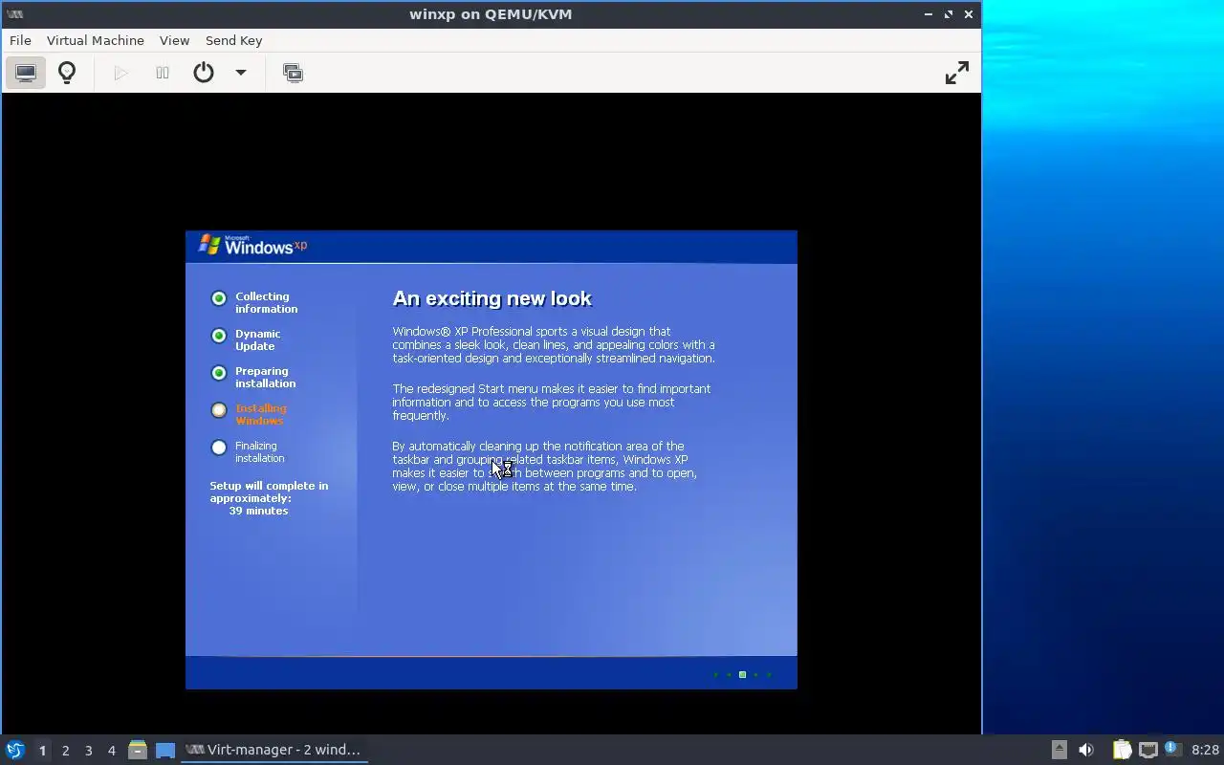The height and width of the screenshot is (765, 1224).
Task: Click the setup progress dots indicator
Action: tap(742, 675)
